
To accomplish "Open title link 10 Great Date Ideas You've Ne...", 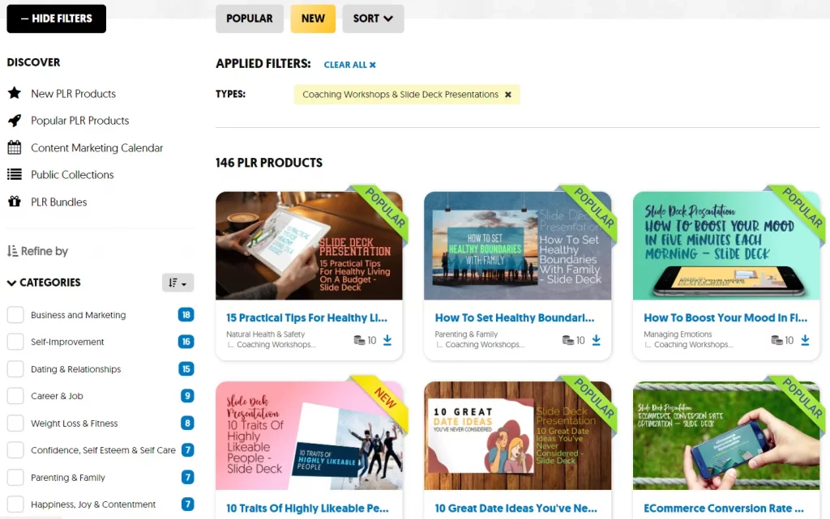I will coord(516,508).
